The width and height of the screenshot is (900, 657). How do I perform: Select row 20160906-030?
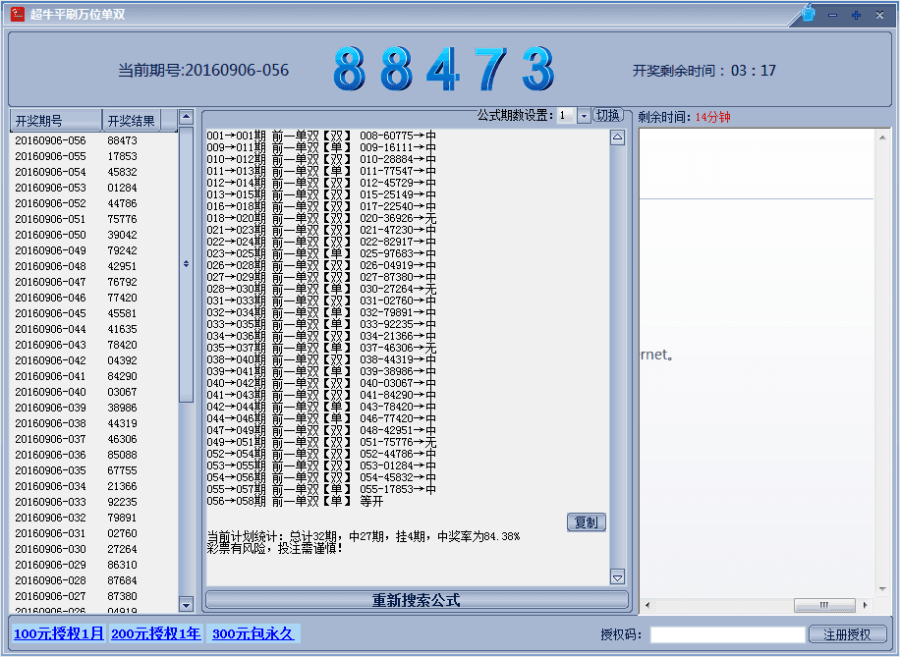[93, 549]
